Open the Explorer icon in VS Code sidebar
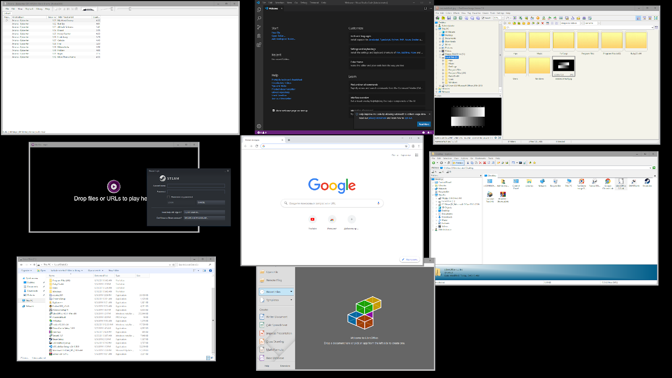The image size is (672, 378). coord(259,9)
